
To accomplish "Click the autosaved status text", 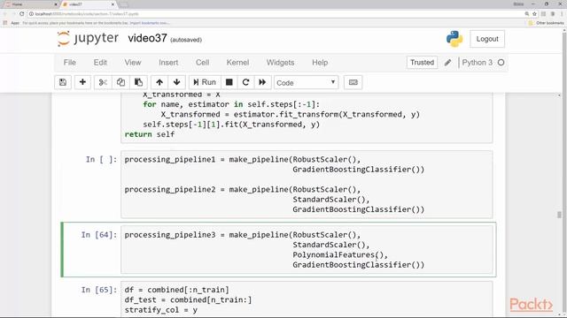I will pyautogui.click(x=186, y=40).
